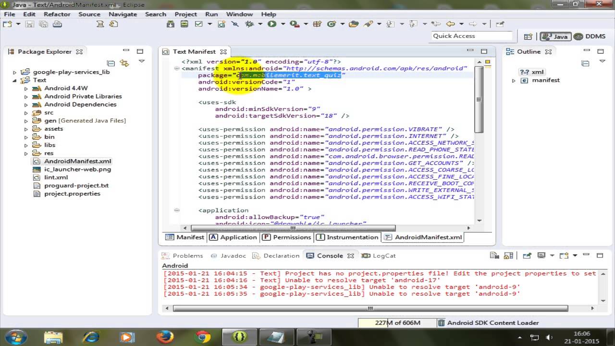Switch to the Instrumentation editor tab
615x346 pixels.
coord(348,237)
